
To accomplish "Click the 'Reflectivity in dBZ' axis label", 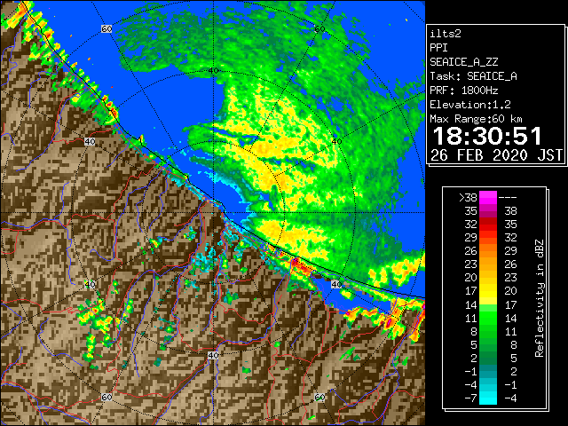I will point(539,298).
